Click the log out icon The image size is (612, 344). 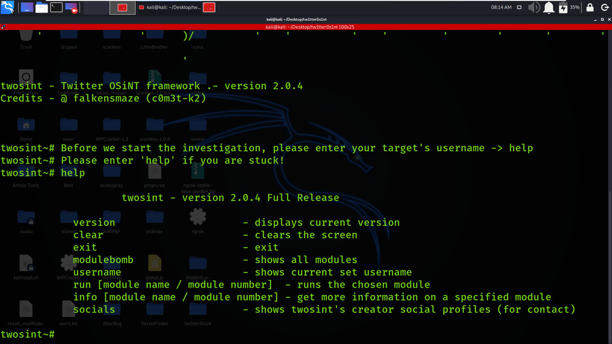(605, 7)
